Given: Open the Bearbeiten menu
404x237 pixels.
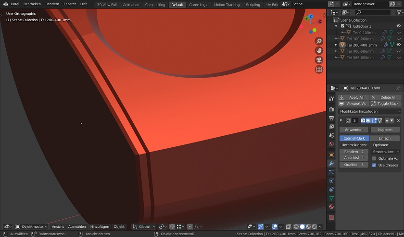Looking at the screenshot, I should 32,4.
